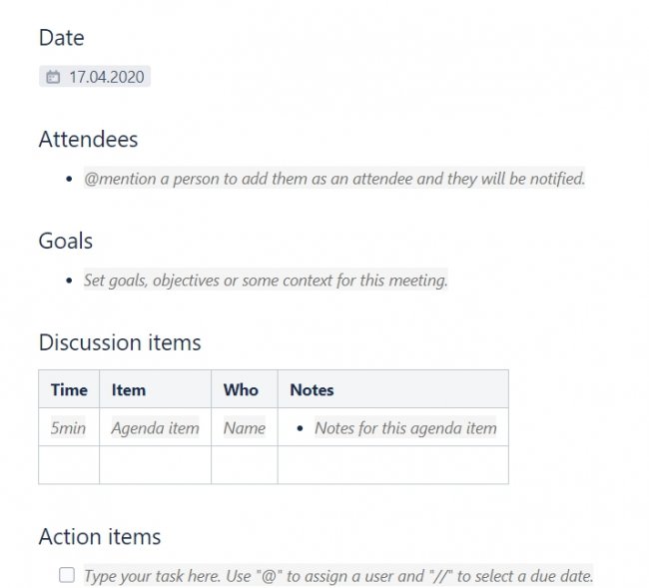This screenshot has width=649, height=588.
Task: Click the calendar icon in date chip
Action: [53, 77]
